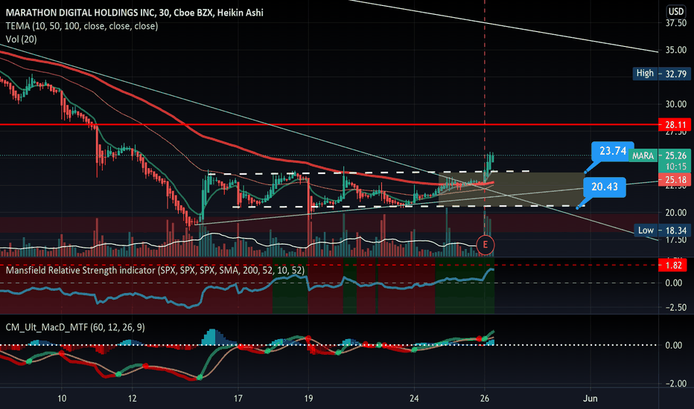The height and width of the screenshot is (409, 694).
Task: Select the 23.74 price callout label
Action: (x=613, y=151)
